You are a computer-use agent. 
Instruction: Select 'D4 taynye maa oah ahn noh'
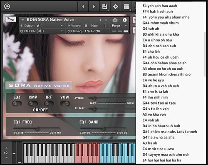[166, 155]
